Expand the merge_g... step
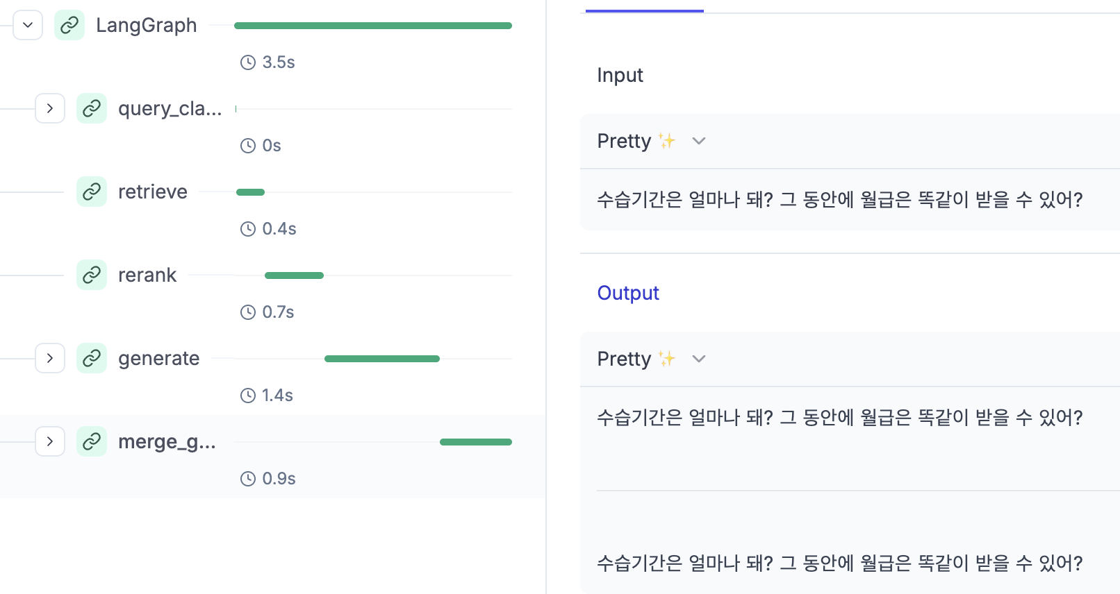The height and width of the screenshot is (594, 1120). (x=50, y=441)
